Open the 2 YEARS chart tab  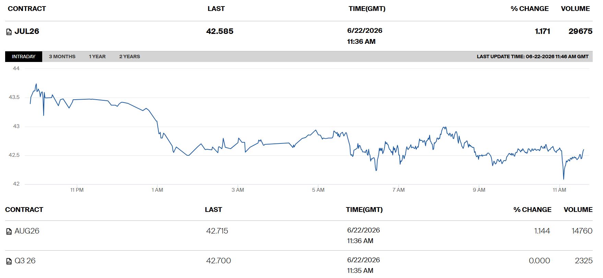coord(130,56)
